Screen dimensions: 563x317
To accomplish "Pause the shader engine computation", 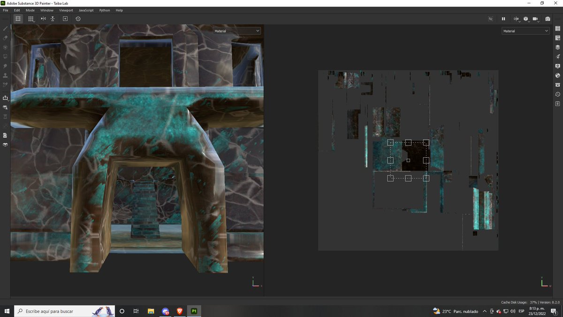I will coord(503,19).
